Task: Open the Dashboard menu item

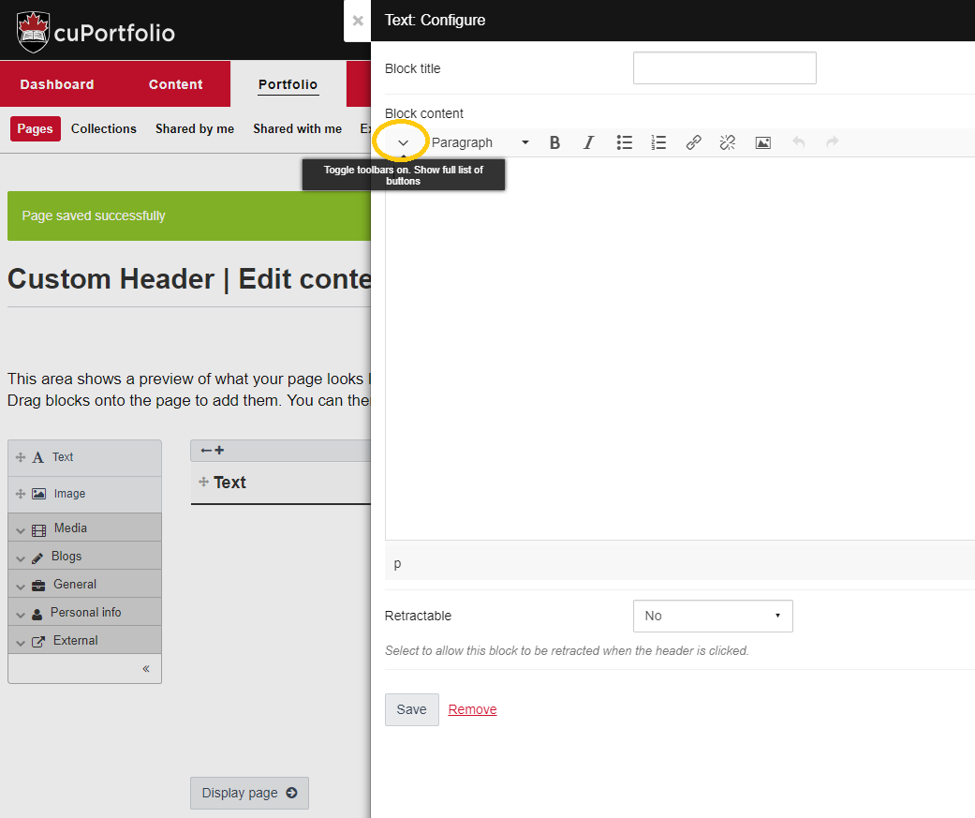Action: [57, 84]
